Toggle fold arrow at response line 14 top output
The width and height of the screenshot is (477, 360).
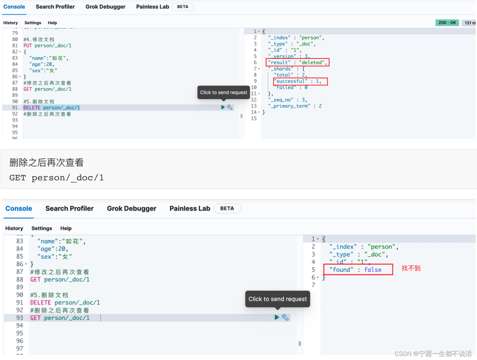(x=259, y=112)
